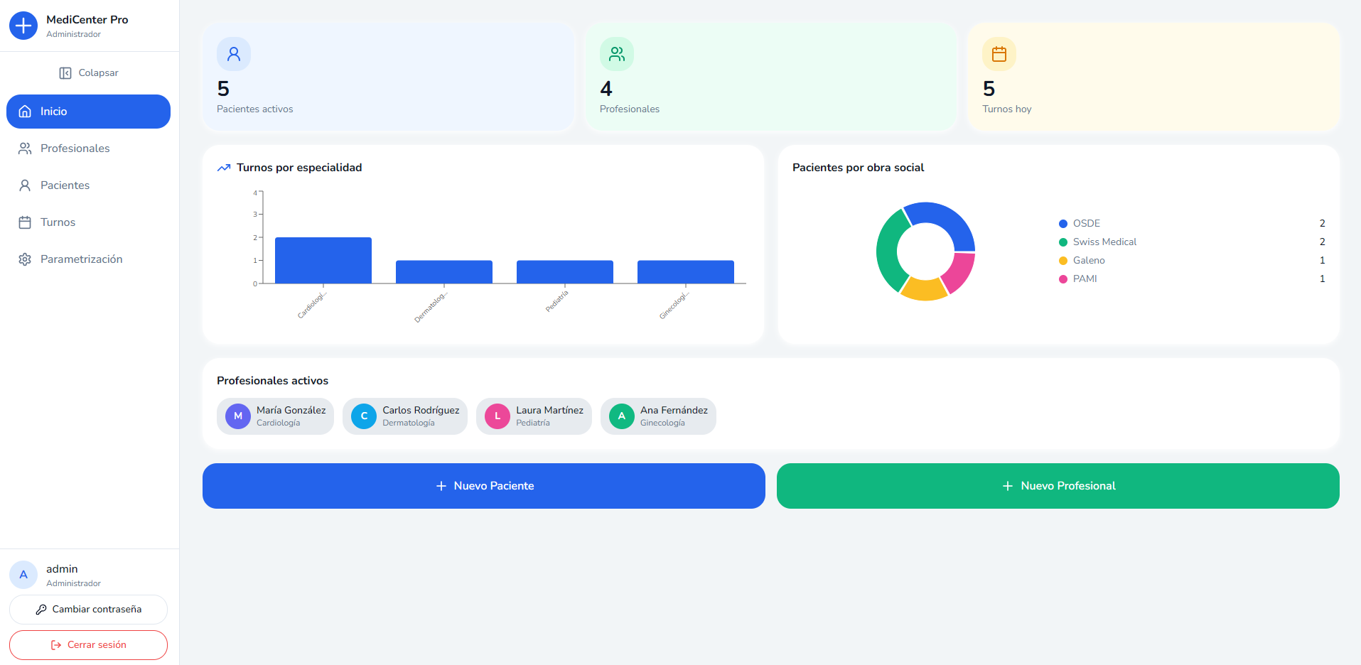Viewport: 1361px width, 665px height.
Task: Click María González's purple M avatar
Action: point(238,416)
